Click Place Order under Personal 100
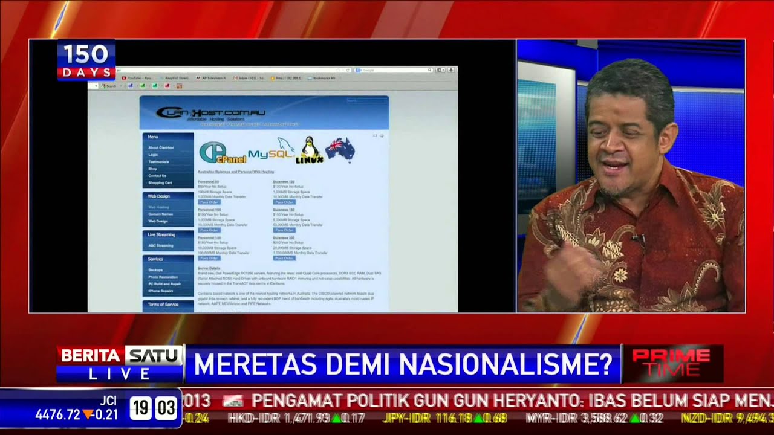 tap(209, 230)
